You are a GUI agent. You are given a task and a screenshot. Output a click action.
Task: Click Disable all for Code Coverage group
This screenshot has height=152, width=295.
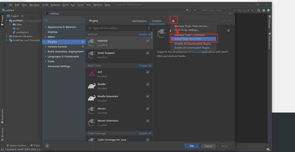click(145, 133)
